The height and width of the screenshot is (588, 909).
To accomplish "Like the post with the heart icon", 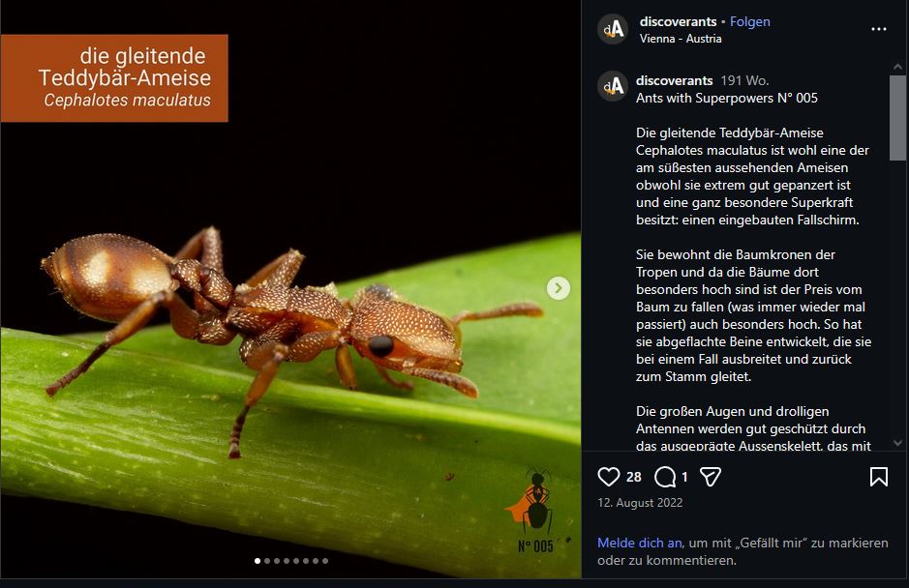I will coord(608,477).
